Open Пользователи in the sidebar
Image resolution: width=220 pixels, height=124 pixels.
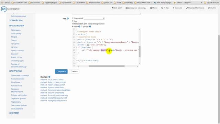click(x=17, y=109)
